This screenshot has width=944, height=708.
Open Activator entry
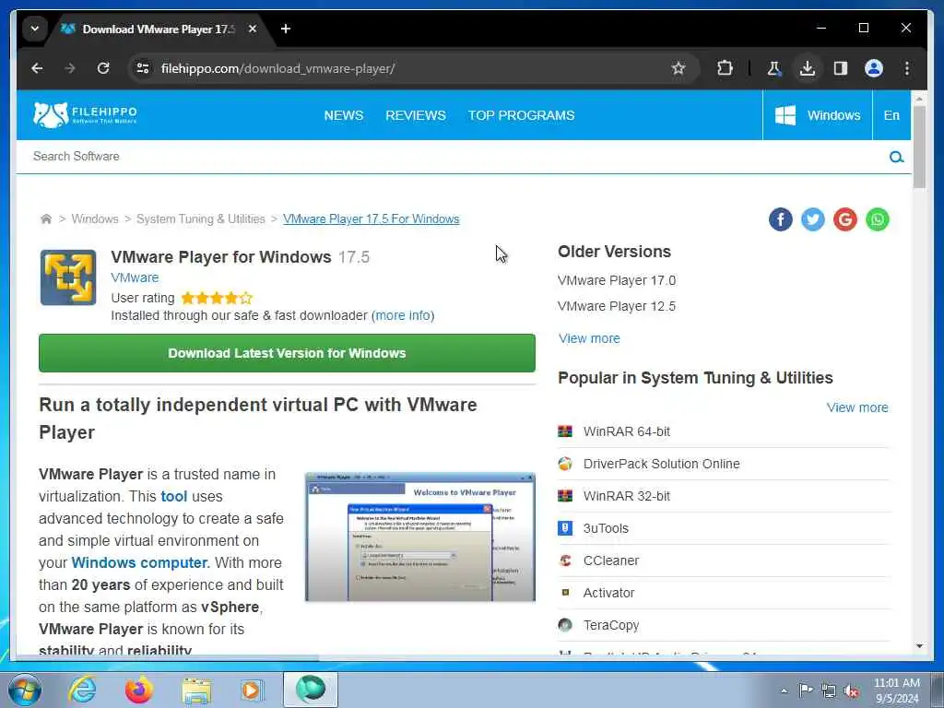608,593
